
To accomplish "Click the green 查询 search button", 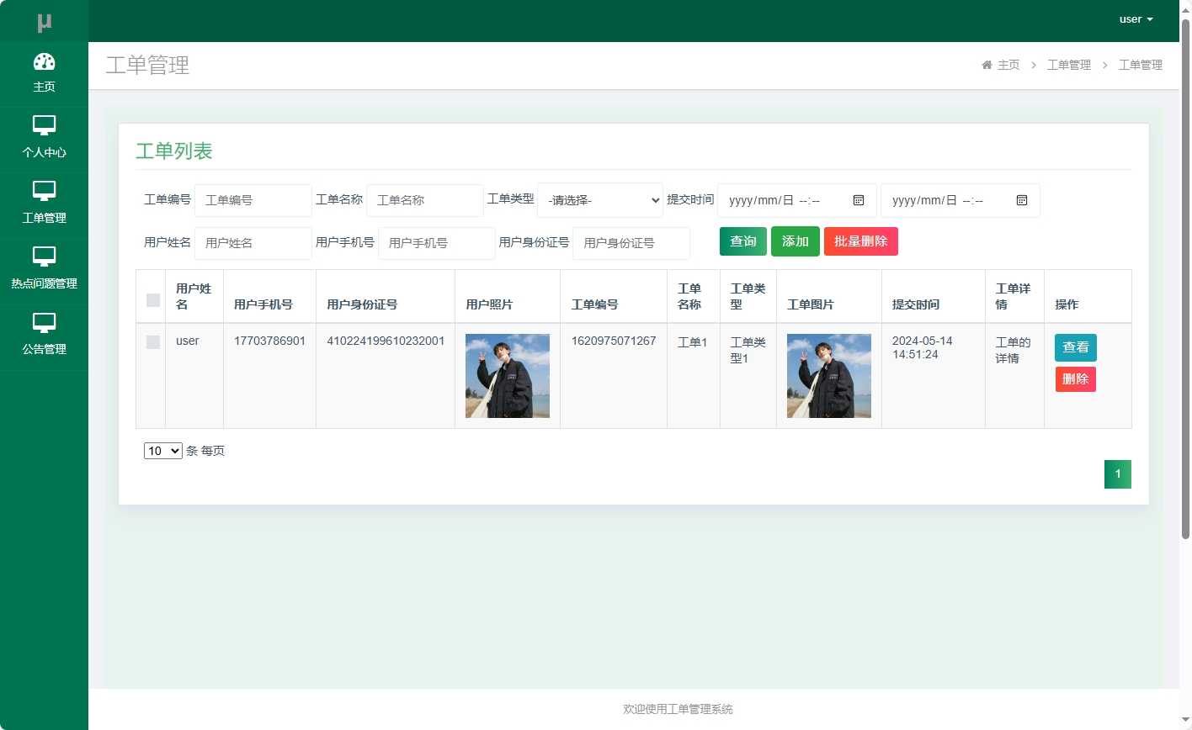I will pos(742,241).
